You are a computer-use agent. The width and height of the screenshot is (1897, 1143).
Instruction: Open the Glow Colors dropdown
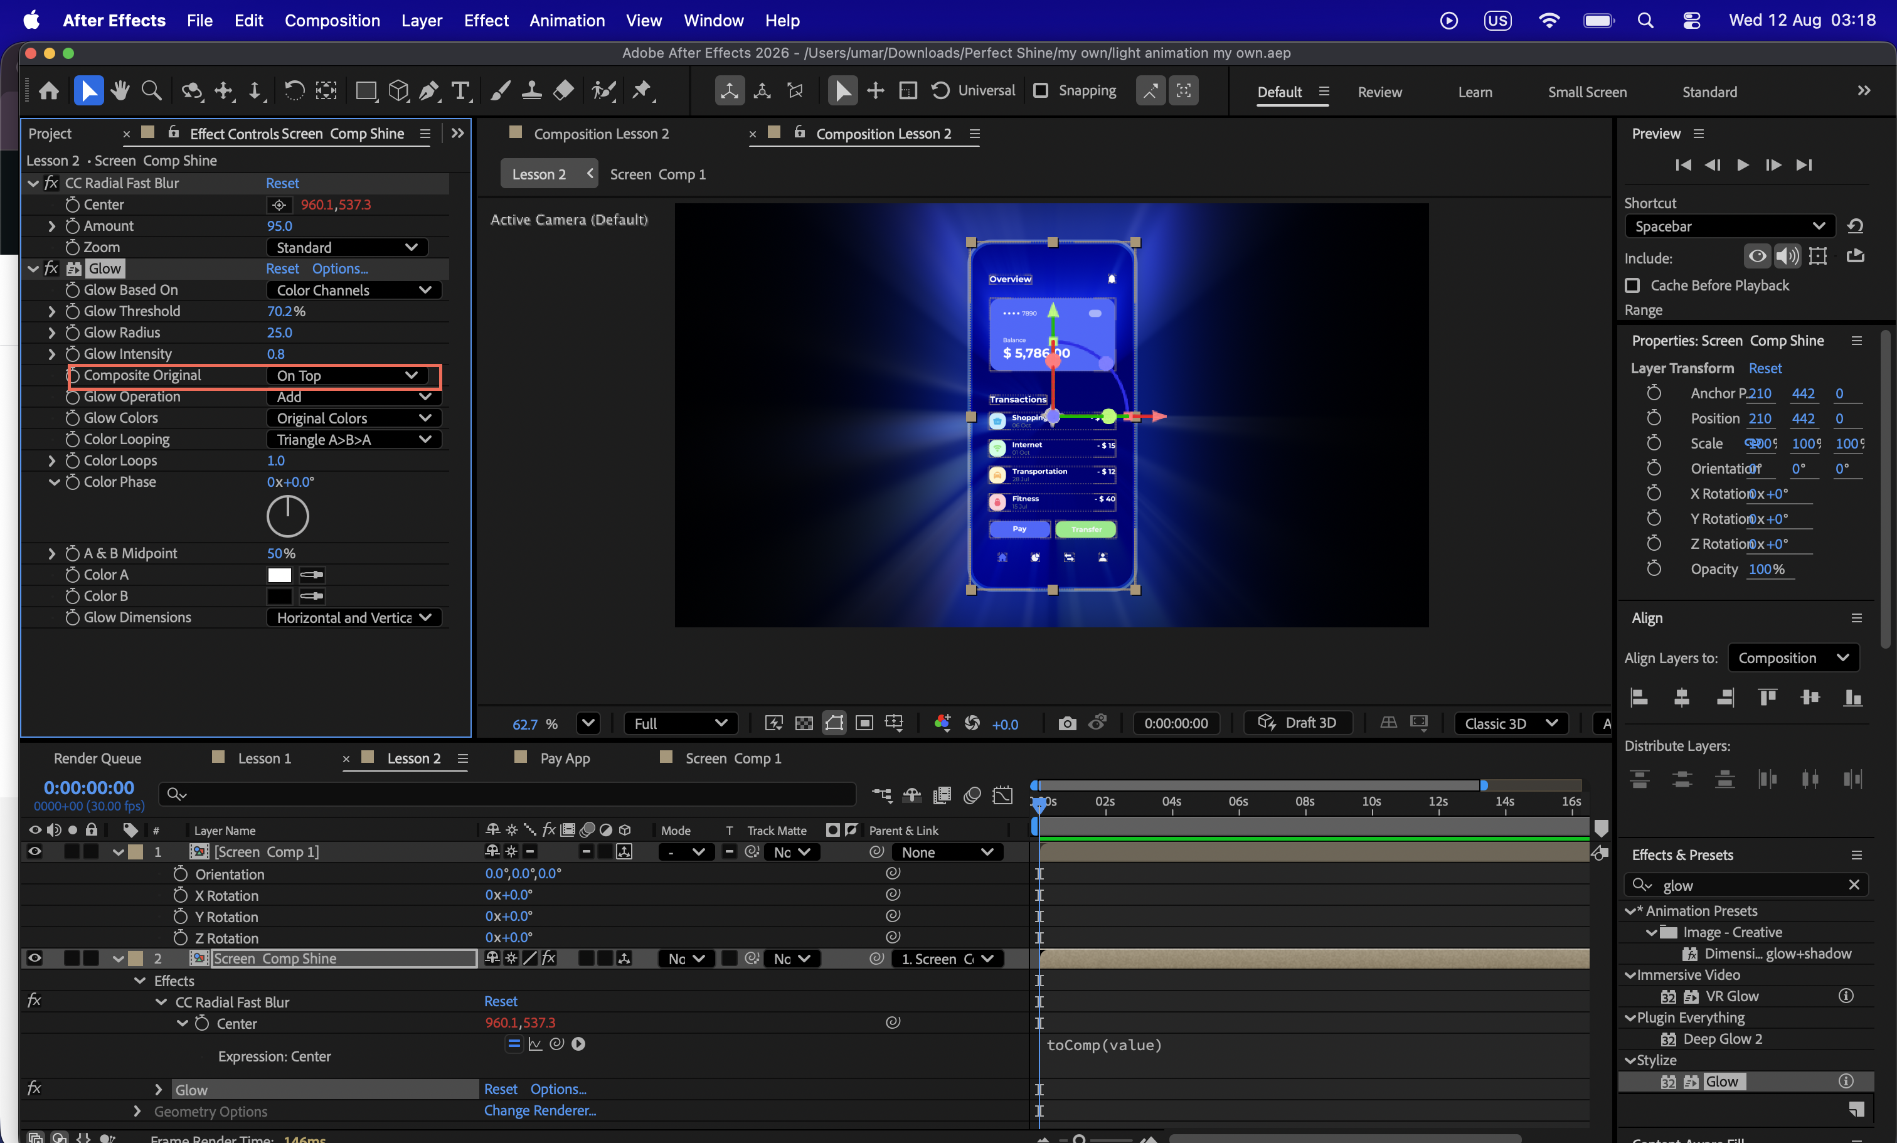353,418
